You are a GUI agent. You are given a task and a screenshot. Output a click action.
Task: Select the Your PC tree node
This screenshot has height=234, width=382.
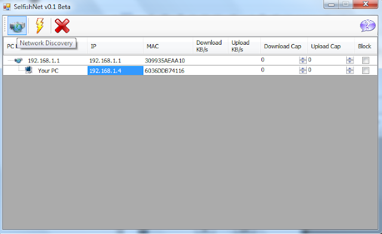pyautogui.click(x=48, y=71)
